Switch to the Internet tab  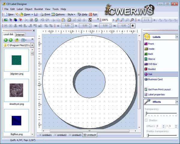pos(20,35)
